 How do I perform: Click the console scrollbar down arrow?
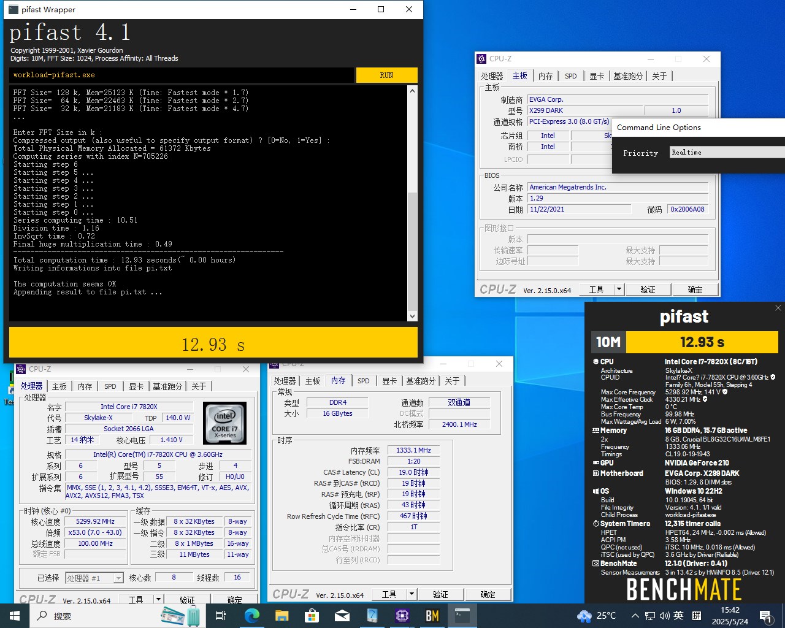coord(412,316)
